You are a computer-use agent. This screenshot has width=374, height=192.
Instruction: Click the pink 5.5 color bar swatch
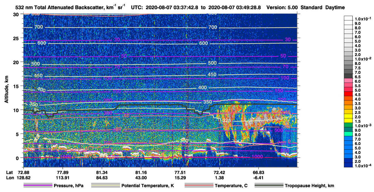(348, 85)
